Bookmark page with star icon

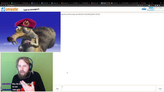(142, 5)
